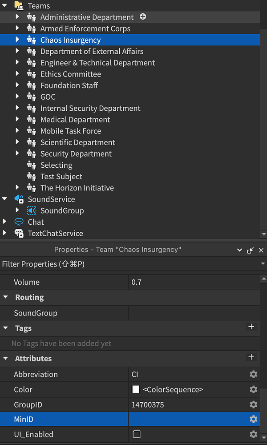267x445 pixels.
Task: Click the SoundService speaker icon
Action: (x=20, y=199)
